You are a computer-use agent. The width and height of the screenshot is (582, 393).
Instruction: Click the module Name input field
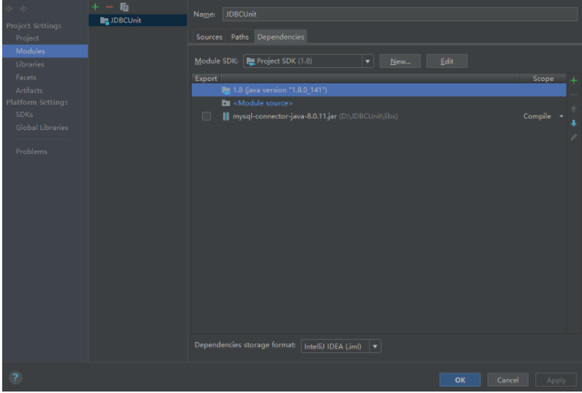point(400,14)
